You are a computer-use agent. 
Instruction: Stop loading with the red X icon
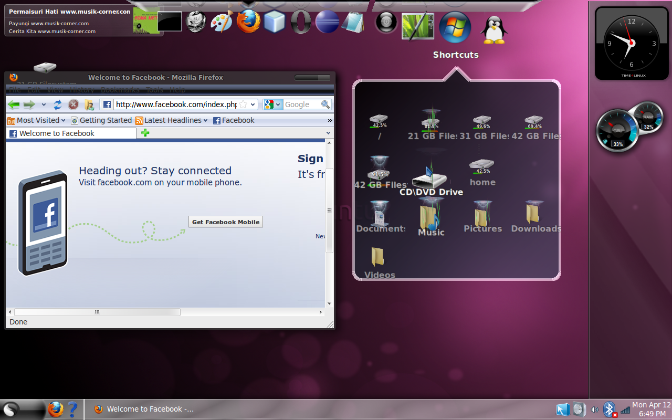coord(73,104)
